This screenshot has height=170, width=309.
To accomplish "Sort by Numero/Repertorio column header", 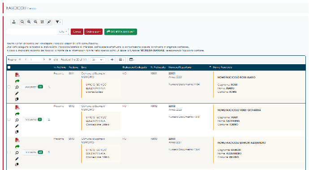I will (180, 67).
